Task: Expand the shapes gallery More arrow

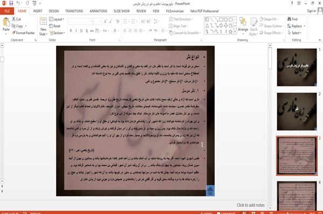Action: [235, 32]
